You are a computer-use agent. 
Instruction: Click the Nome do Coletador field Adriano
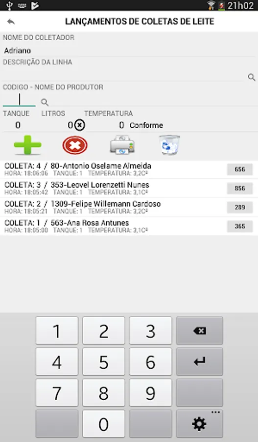[129, 51]
